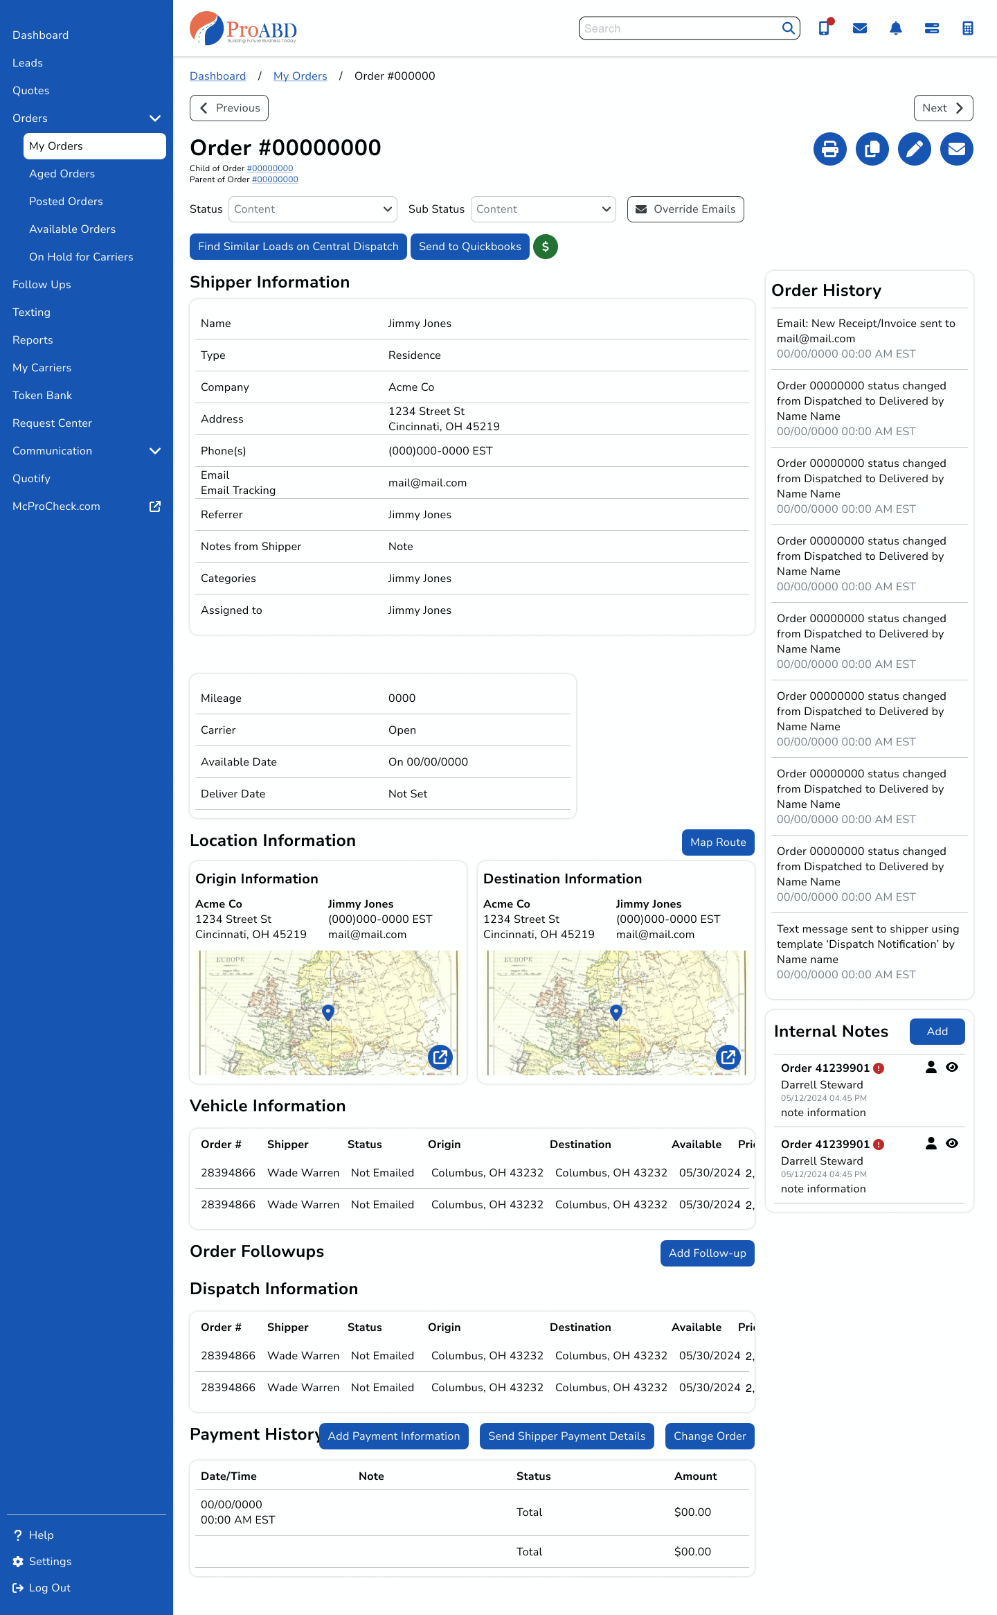Image resolution: width=997 pixels, height=1615 pixels.
Task: Duplicate the order with the copy icon
Action: (x=872, y=149)
